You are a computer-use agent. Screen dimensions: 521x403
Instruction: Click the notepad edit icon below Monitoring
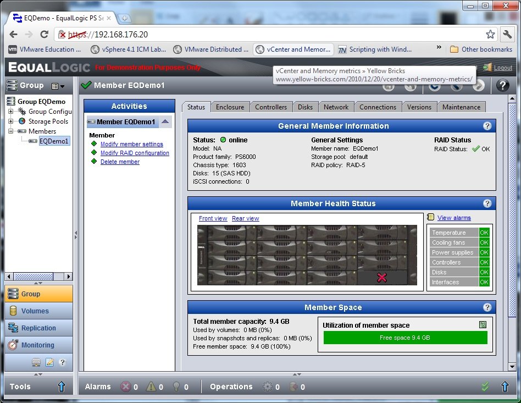click(49, 362)
